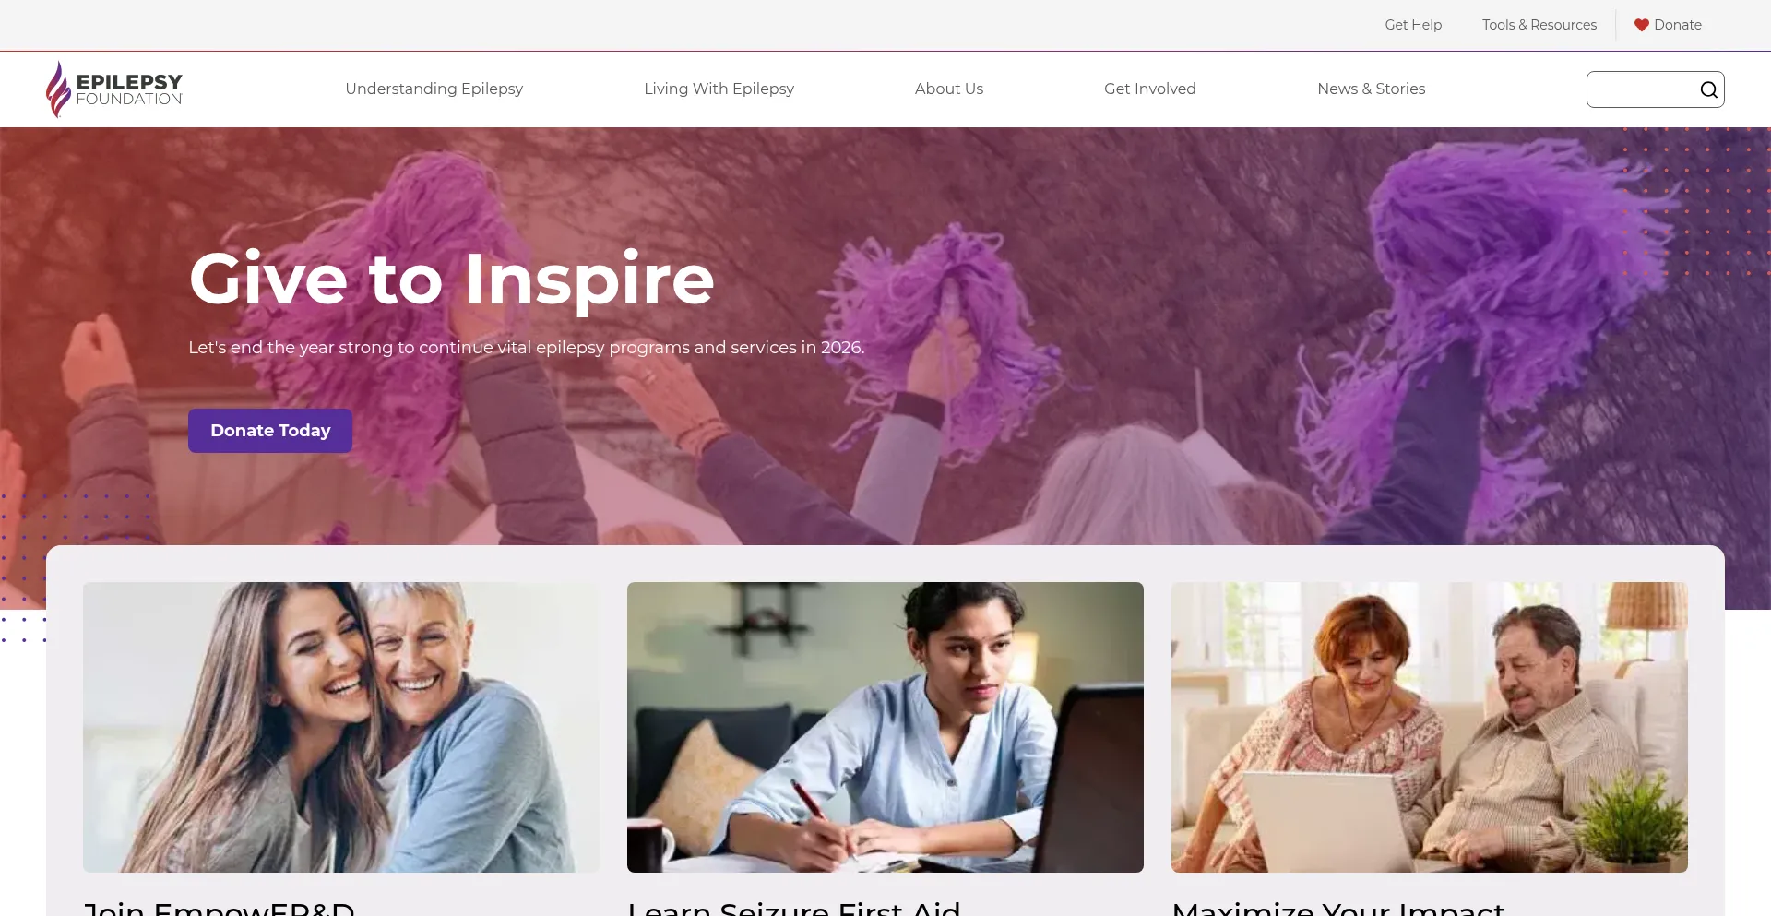Expand the Living With Epilepsy menu
This screenshot has height=916, width=1771.
pos(719,89)
